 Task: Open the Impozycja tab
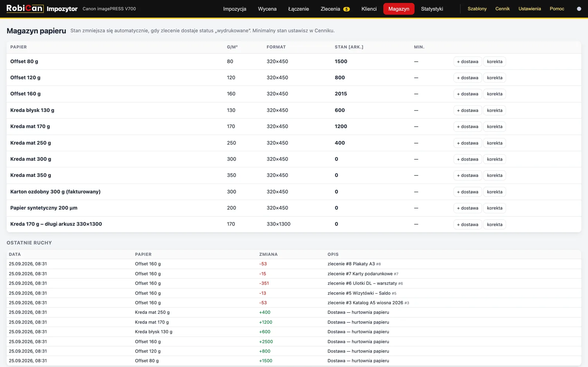234,9
